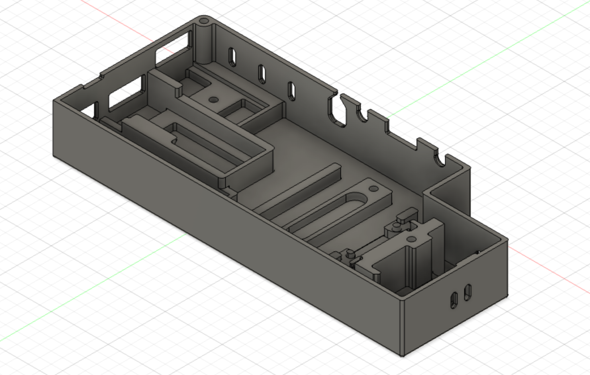The image size is (590, 375).
Task: Click the large keyhole cutout in the back wall
Action: [x=338, y=111]
